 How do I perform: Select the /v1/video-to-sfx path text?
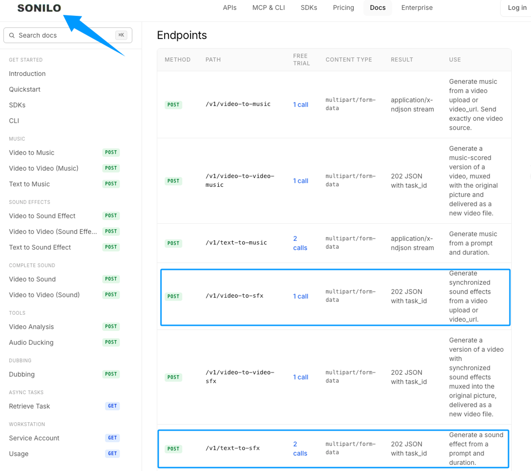click(x=234, y=296)
